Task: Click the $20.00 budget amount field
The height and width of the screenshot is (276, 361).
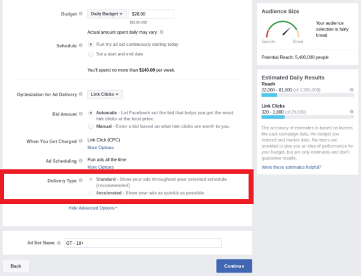Action: point(151,14)
